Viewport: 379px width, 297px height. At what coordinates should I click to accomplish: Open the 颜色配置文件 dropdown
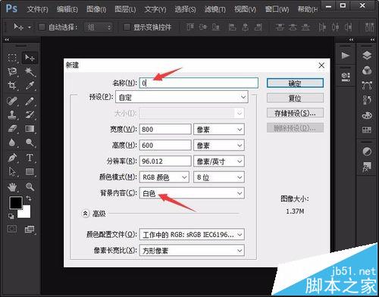[192, 235]
